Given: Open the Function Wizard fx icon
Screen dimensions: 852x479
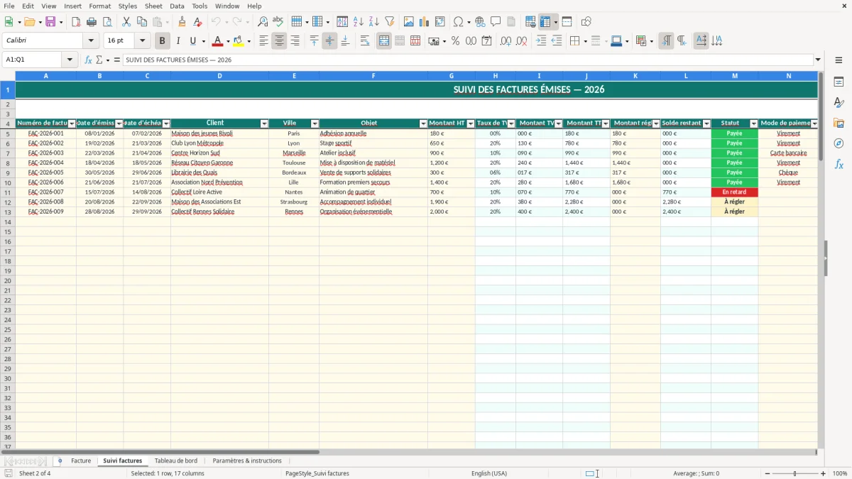Looking at the screenshot, I should (89, 60).
